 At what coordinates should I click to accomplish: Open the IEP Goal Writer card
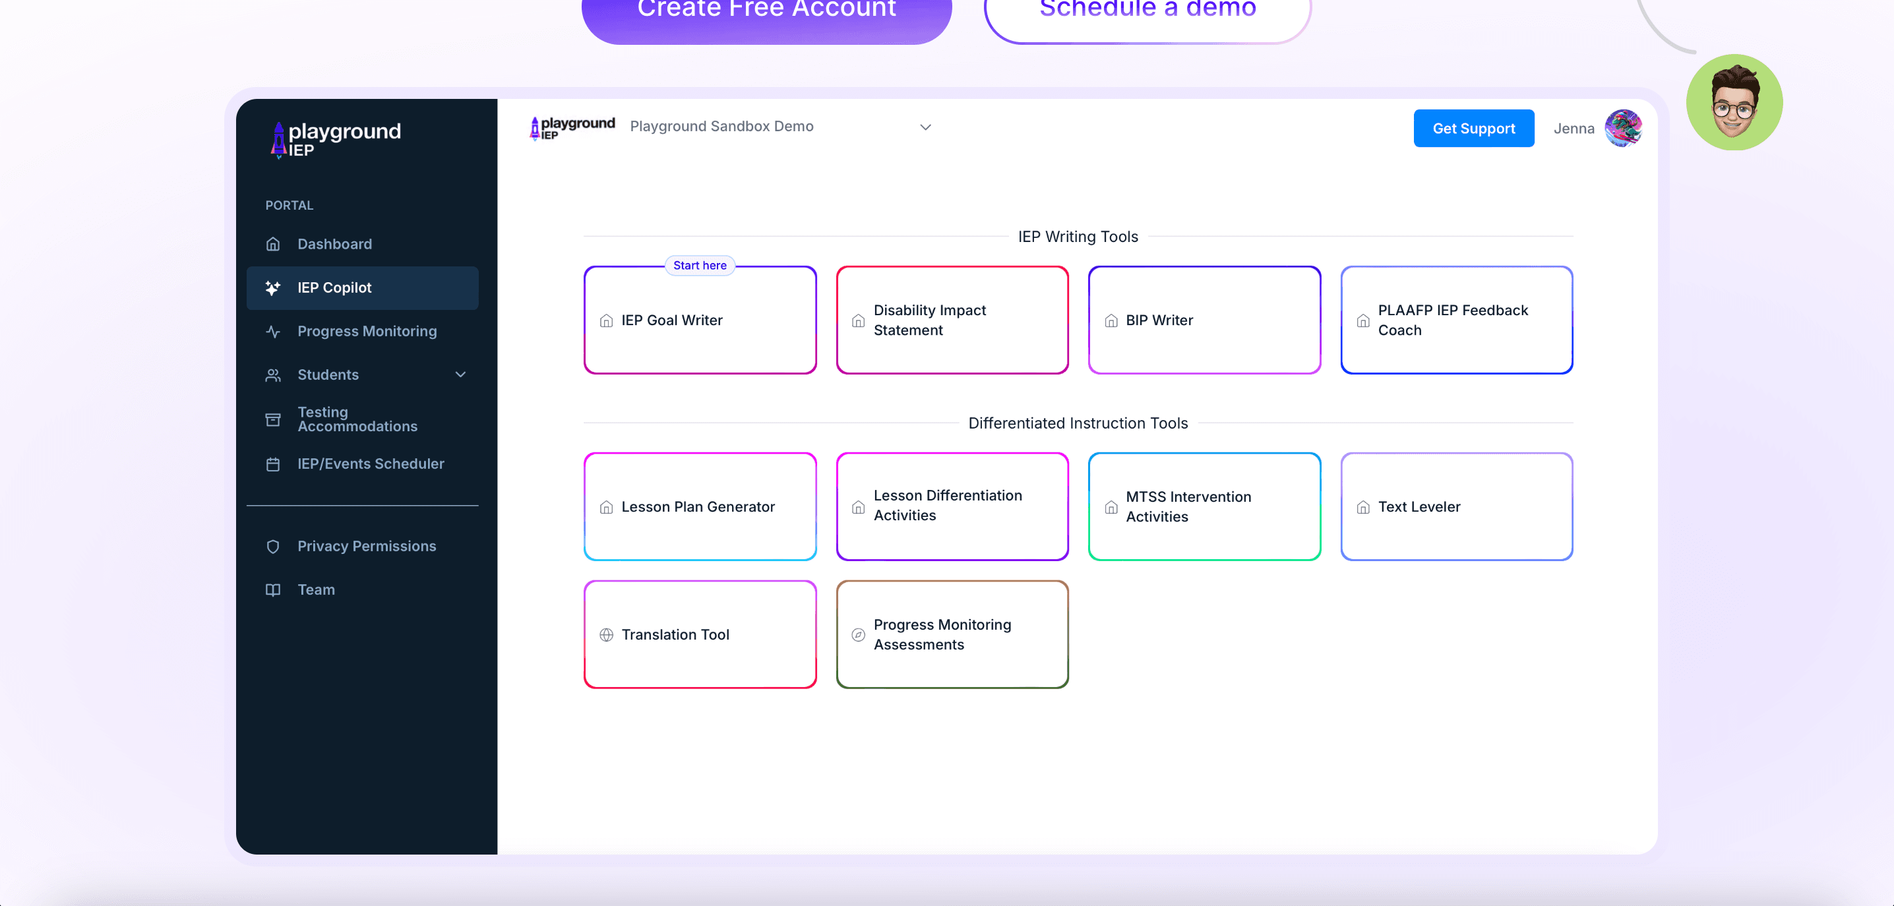699,320
